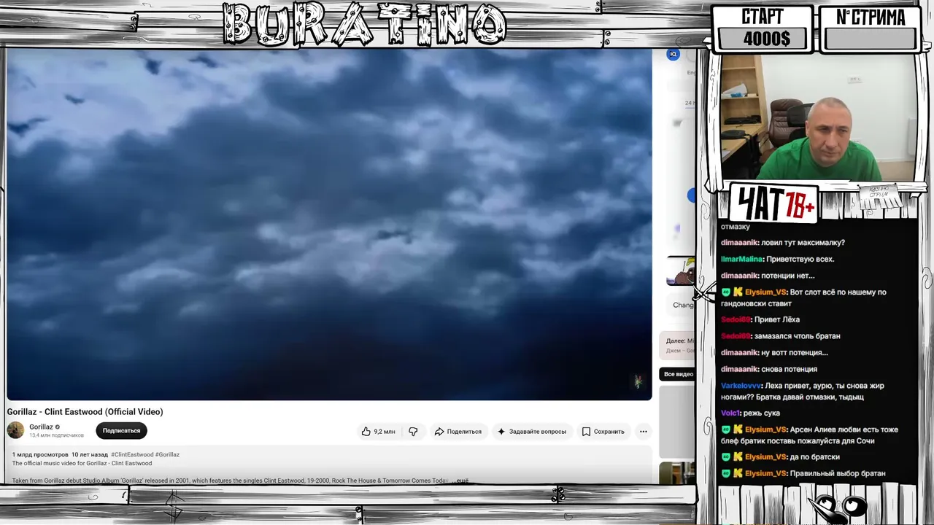The width and height of the screenshot is (934, 525).
Task: Click chat message 'да по братски'
Action: (815, 457)
